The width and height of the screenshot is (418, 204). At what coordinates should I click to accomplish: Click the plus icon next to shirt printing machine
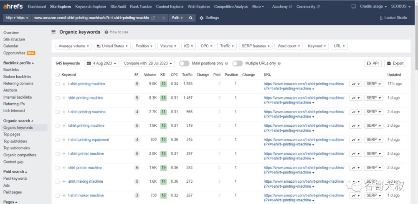tap(64, 98)
